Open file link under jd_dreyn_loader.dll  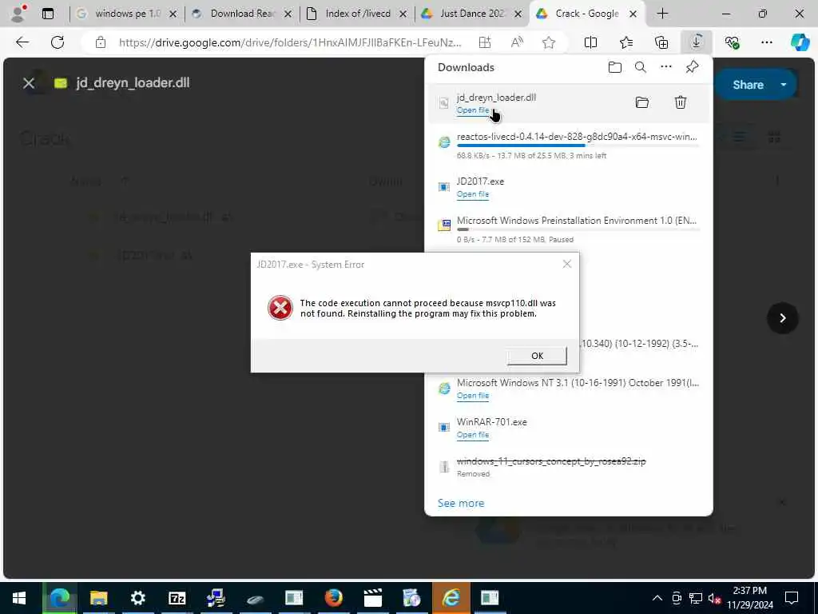point(473,110)
